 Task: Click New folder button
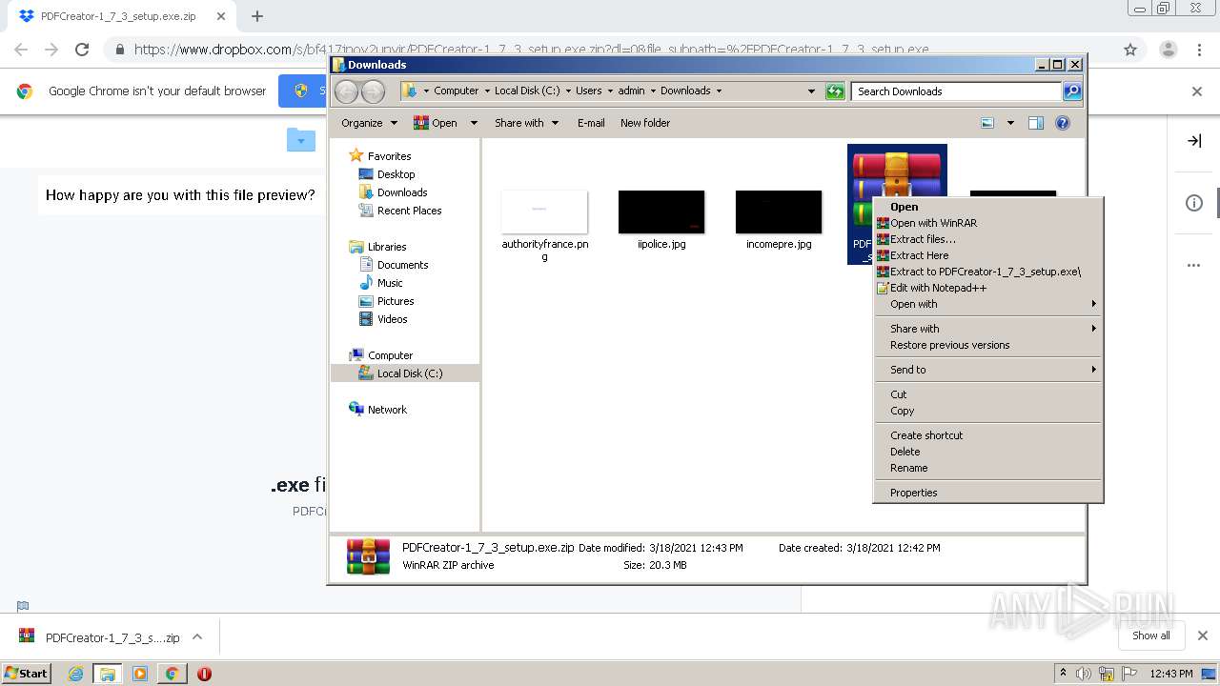(645, 123)
